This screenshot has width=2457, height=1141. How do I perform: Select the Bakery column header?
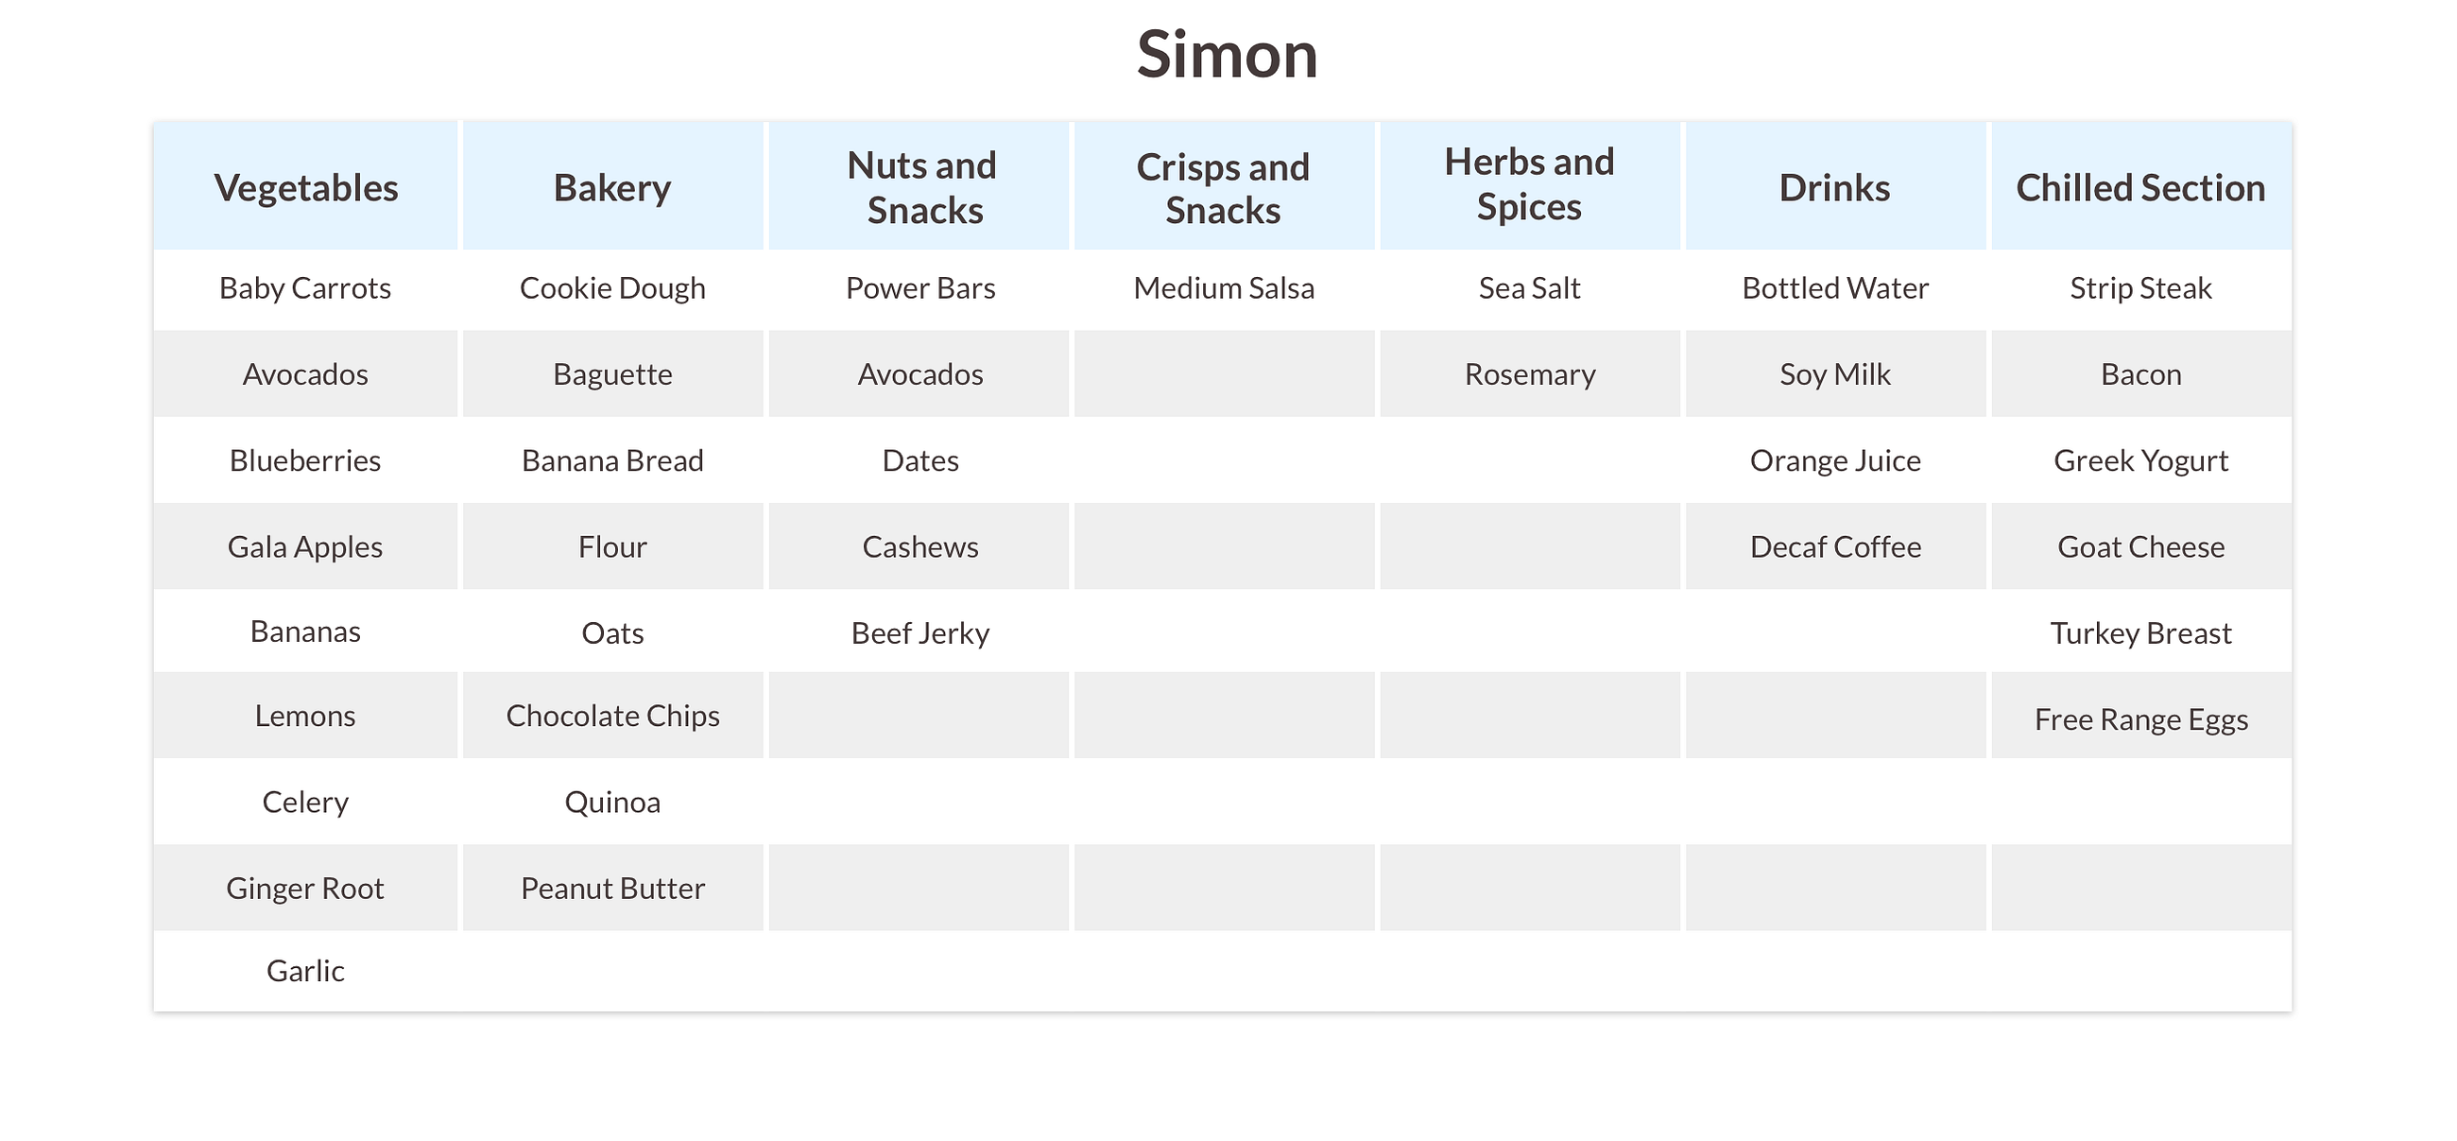(612, 187)
